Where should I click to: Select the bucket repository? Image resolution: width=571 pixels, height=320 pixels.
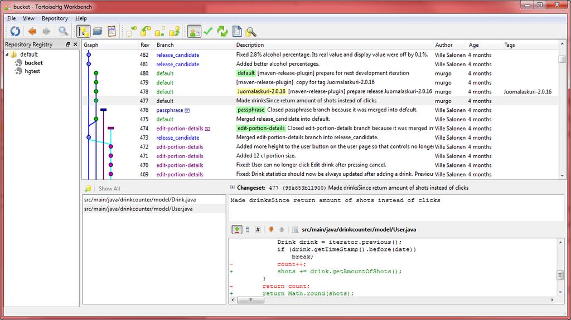pos(33,63)
